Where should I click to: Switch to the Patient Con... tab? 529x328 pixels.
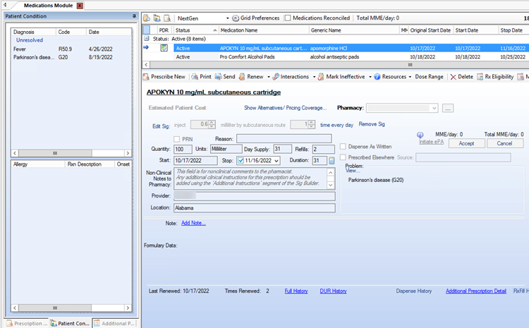(70, 323)
